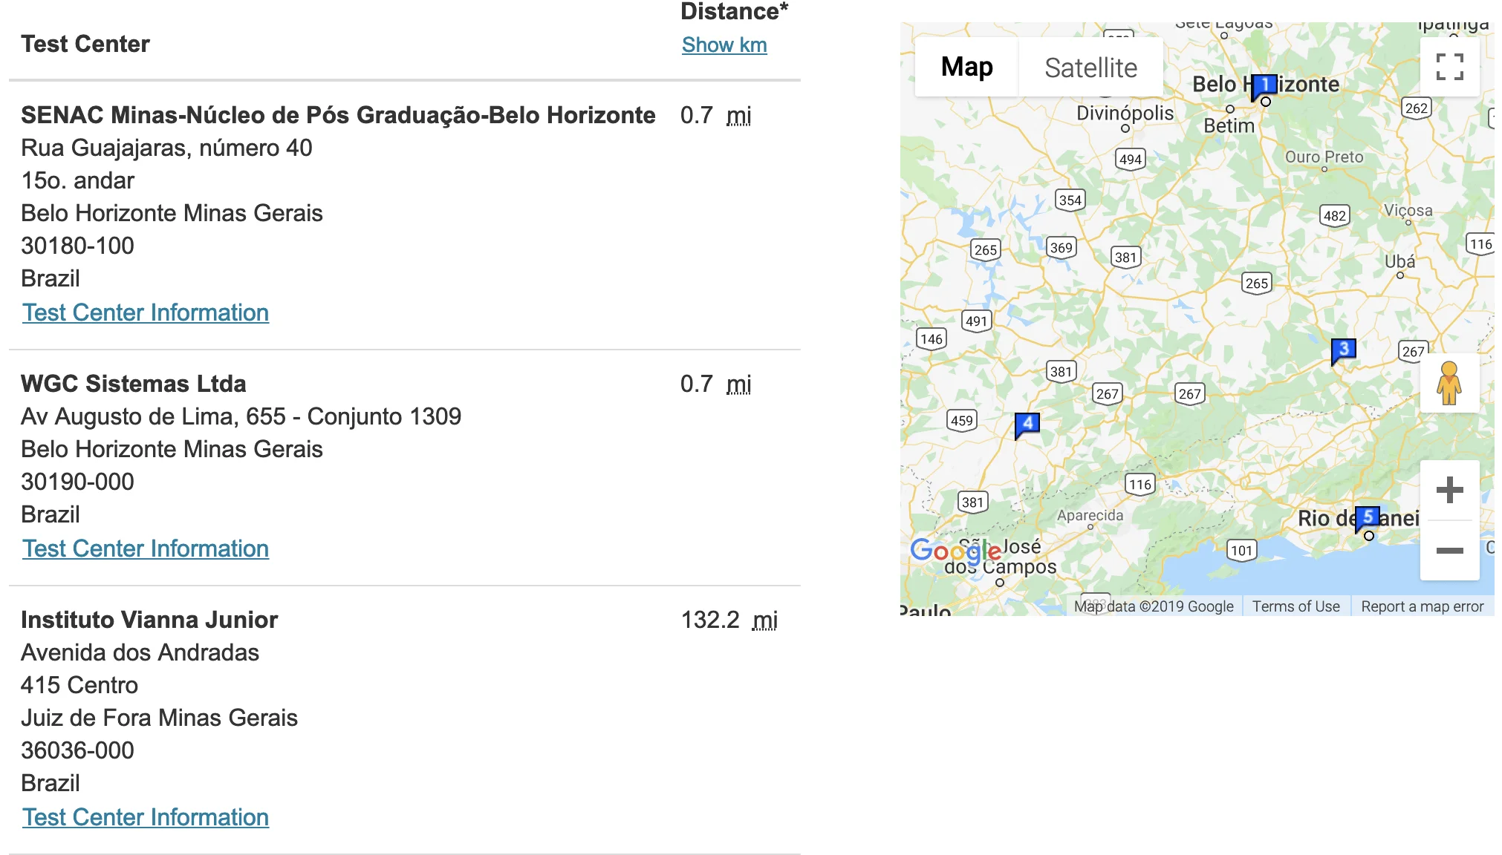The width and height of the screenshot is (1502, 855).
Task: Click map marker number 4 pin
Action: tap(1027, 424)
